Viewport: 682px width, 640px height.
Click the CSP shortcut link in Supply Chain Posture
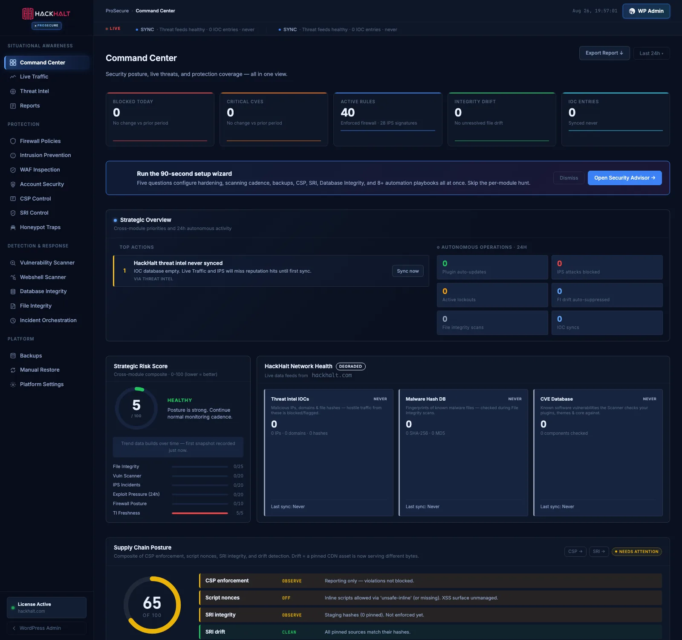575,551
